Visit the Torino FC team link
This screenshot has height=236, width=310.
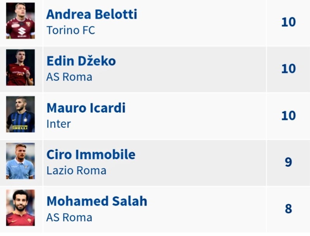click(71, 31)
